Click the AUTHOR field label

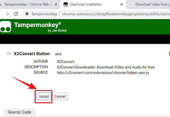(x=41, y=61)
